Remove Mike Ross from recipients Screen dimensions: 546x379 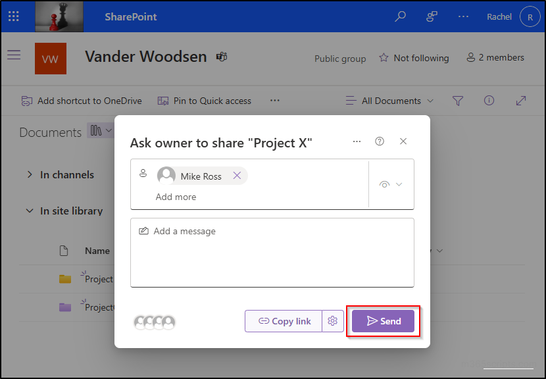pos(237,176)
